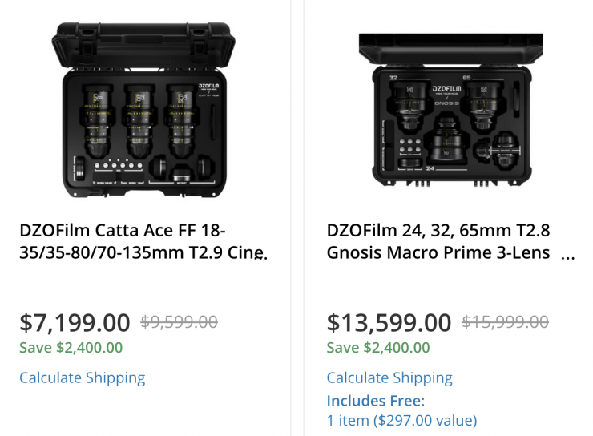Click the $13,599.00 sale price
The image size is (593, 436).
click(389, 322)
